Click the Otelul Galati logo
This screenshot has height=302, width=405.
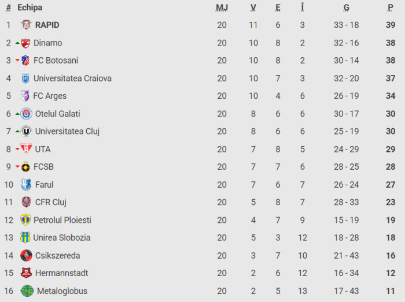(x=26, y=114)
